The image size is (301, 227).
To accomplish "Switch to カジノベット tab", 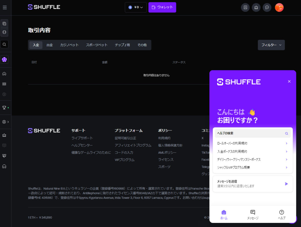I will coord(69,45).
